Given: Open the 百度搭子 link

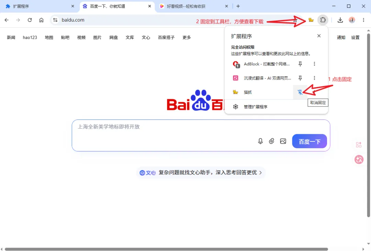Looking at the screenshot, I should [166, 38].
